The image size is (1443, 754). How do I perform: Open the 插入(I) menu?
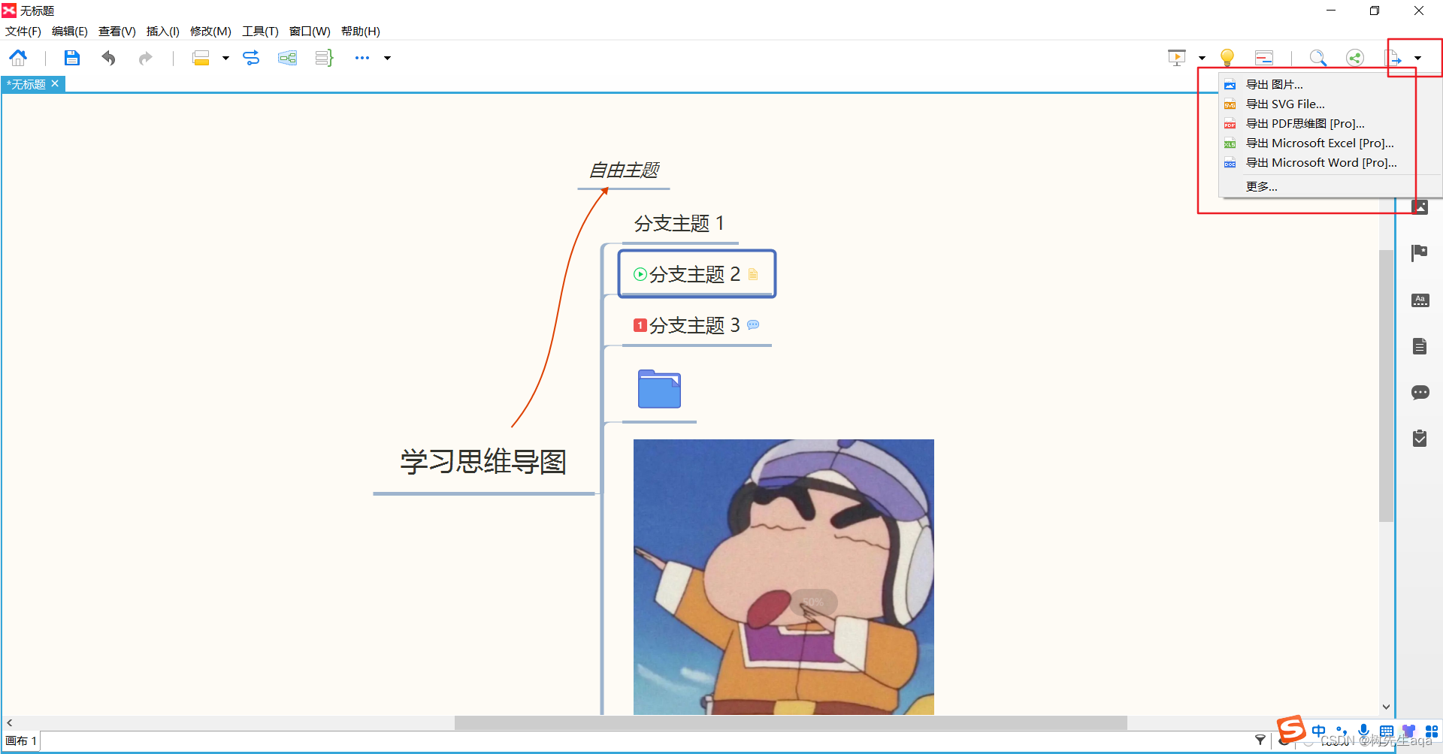pos(163,32)
